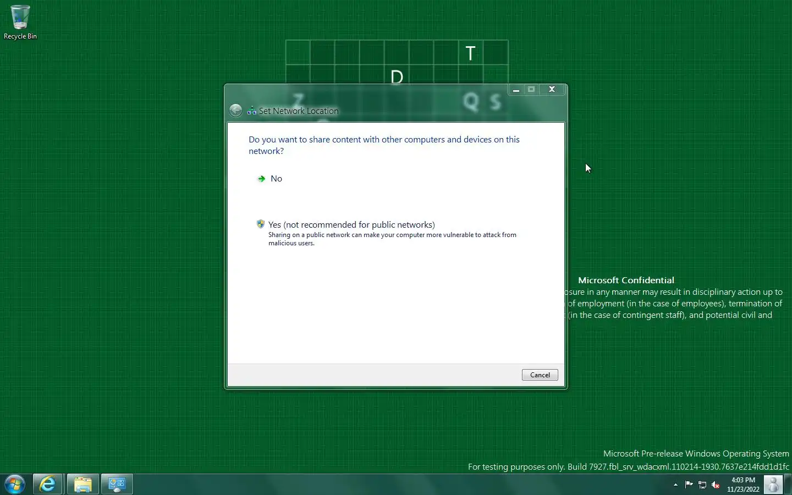Open the Recycle Bin desktop icon
The height and width of the screenshot is (495, 792).
[x=20, y=22]
